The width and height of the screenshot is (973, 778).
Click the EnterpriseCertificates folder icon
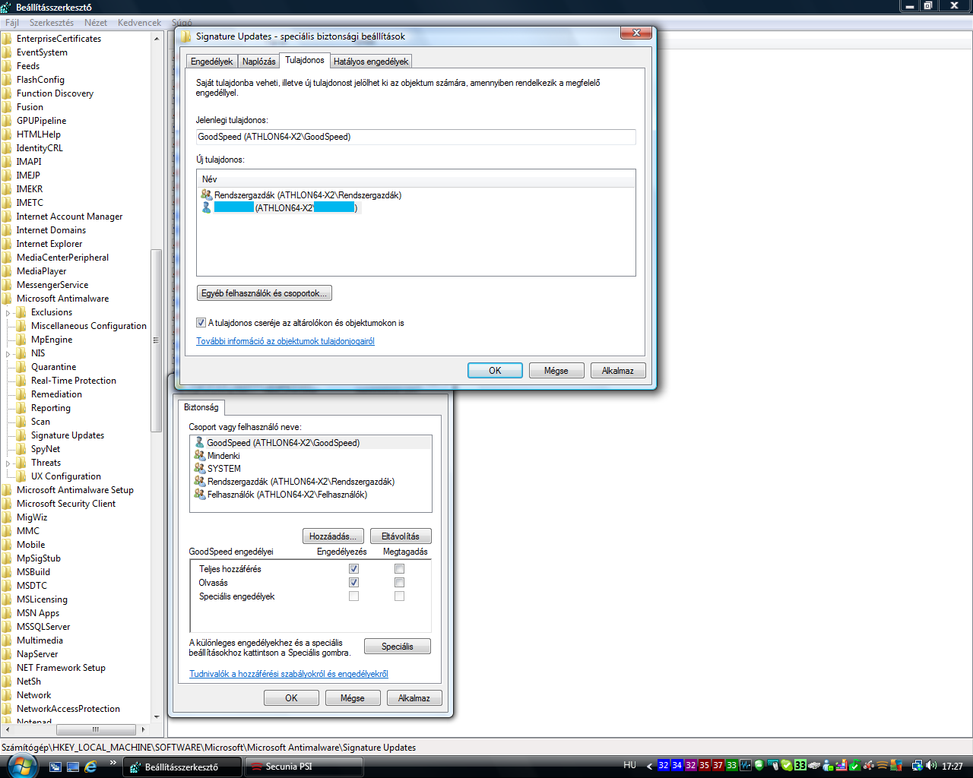click(7, 39)
